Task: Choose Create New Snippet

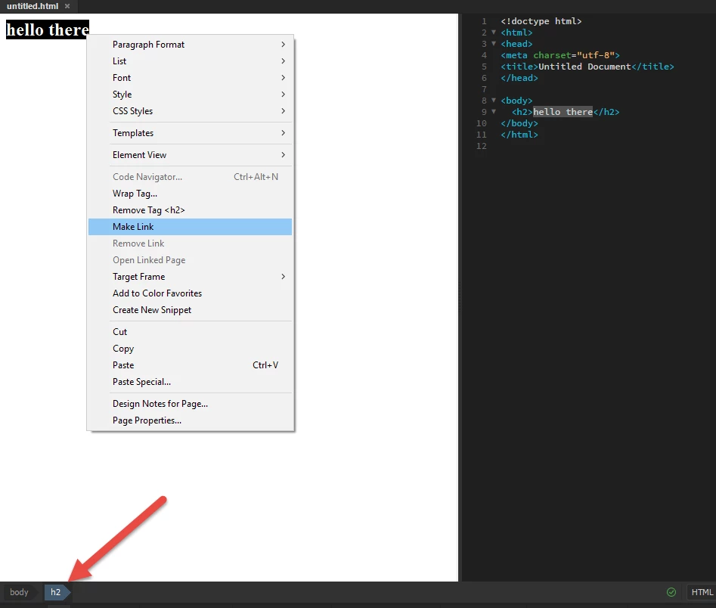Action: [190, 310]
